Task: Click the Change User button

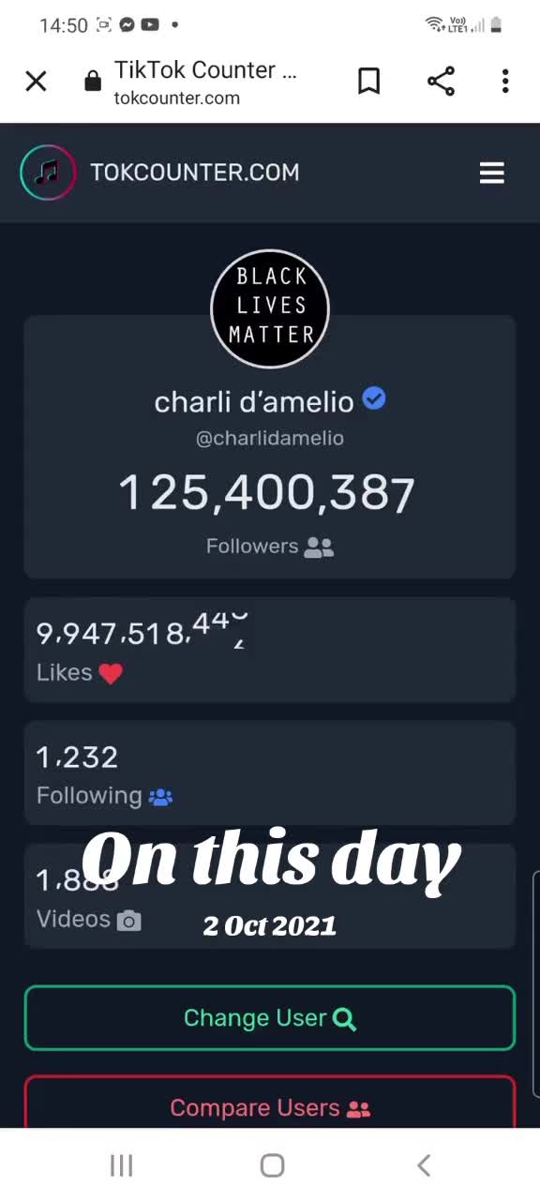Action: click(x=270, y=1018)
